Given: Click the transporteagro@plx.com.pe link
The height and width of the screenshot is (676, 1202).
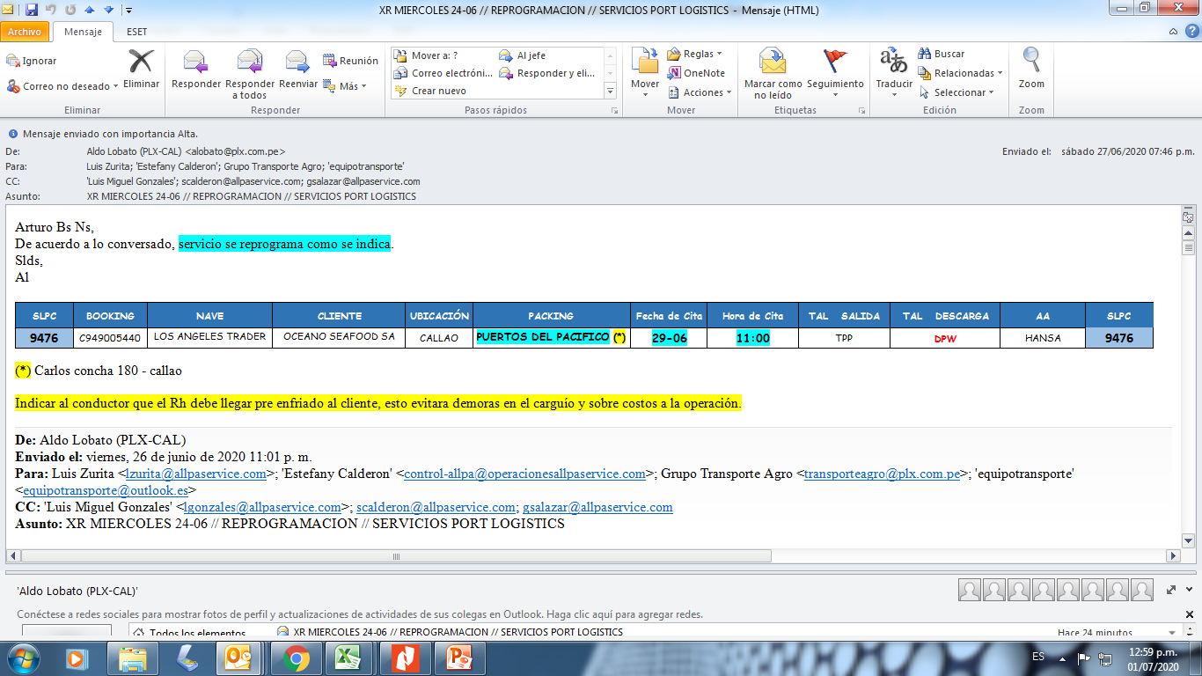Looking at the screenshot, I should [x=882, y=474].
